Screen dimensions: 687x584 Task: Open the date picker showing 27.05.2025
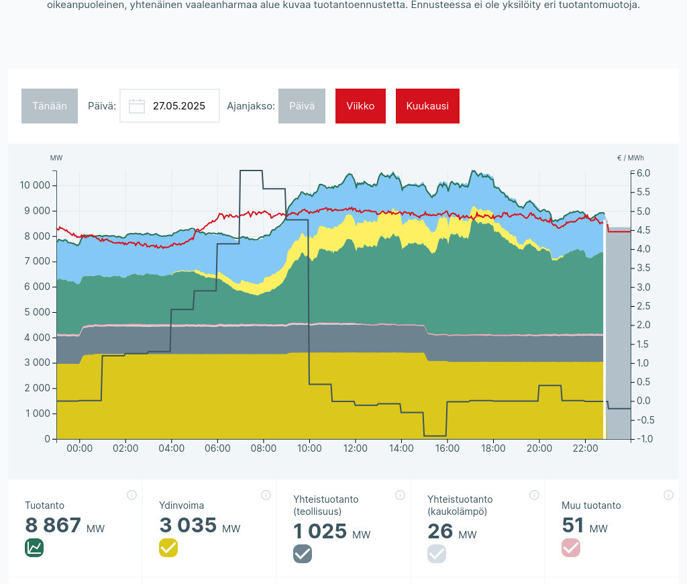178,106
